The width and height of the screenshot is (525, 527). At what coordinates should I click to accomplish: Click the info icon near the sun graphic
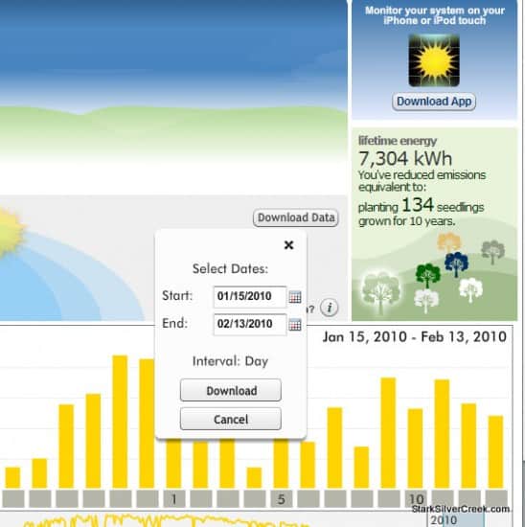point(329,308)
